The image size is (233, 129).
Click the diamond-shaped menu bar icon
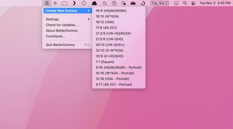coord(84,3)
